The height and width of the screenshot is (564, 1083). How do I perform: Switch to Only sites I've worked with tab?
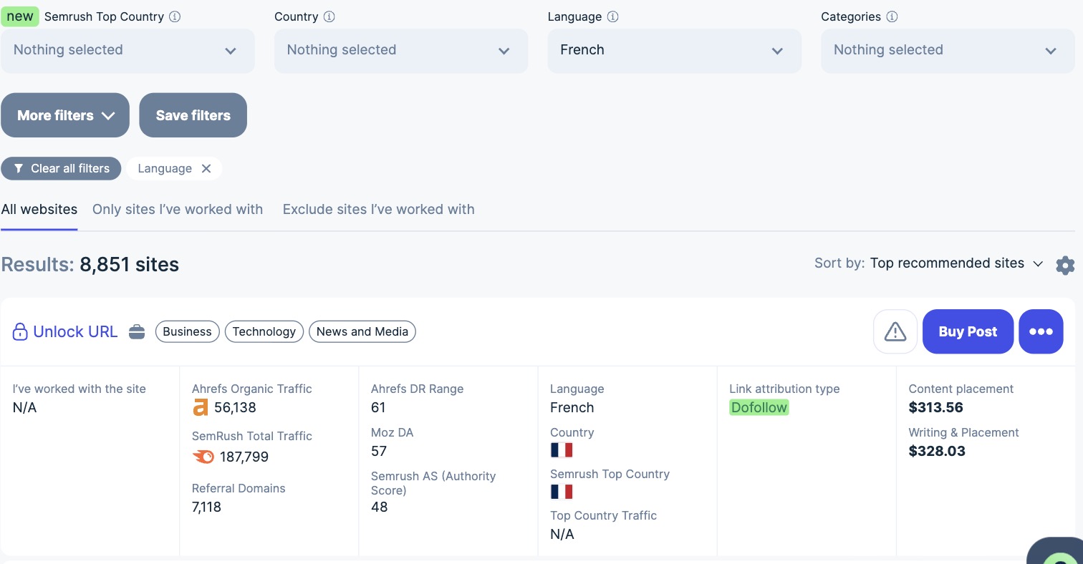(x=178, y=210)
